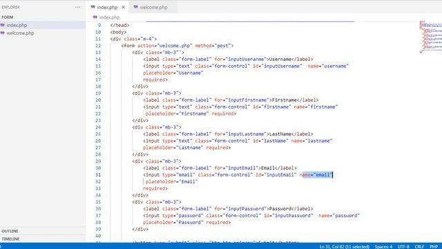Click on the selected name="email" text
Viewport: 442px width, 249px height.
click(318, 175)
